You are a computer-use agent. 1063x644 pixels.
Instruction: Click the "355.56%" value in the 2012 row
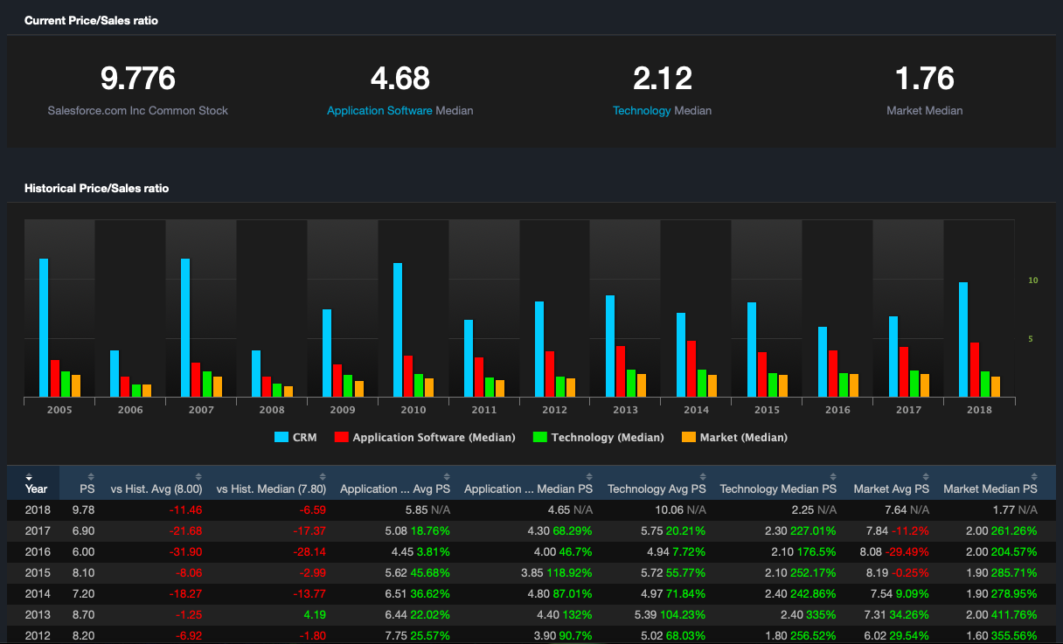click(x=1016, y=635)
